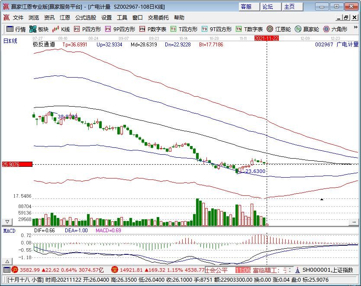Image resolution: width=361 pixels, height=286 pixels.
Task: Click the MACD indicator label
Action: coord(9,231)
